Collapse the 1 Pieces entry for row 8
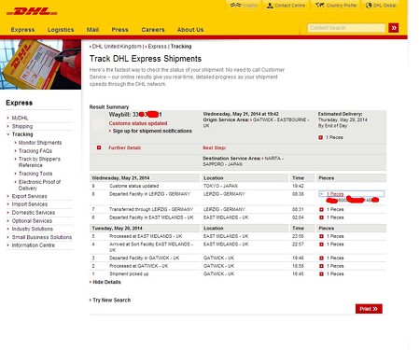420x350 pixels. [321, 194]
